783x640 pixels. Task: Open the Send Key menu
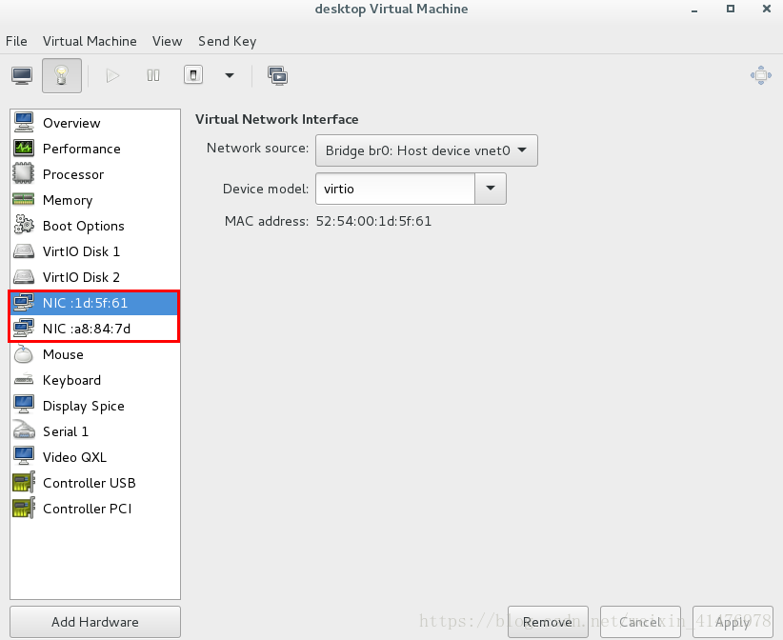click(227, 41)
